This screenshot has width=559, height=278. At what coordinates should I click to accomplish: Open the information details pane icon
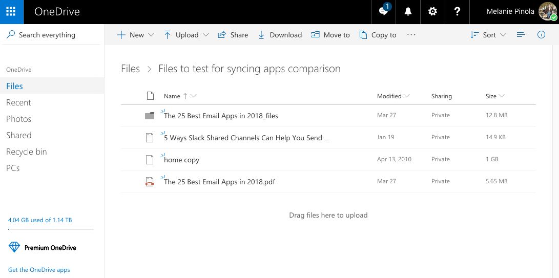pos(541,35)
